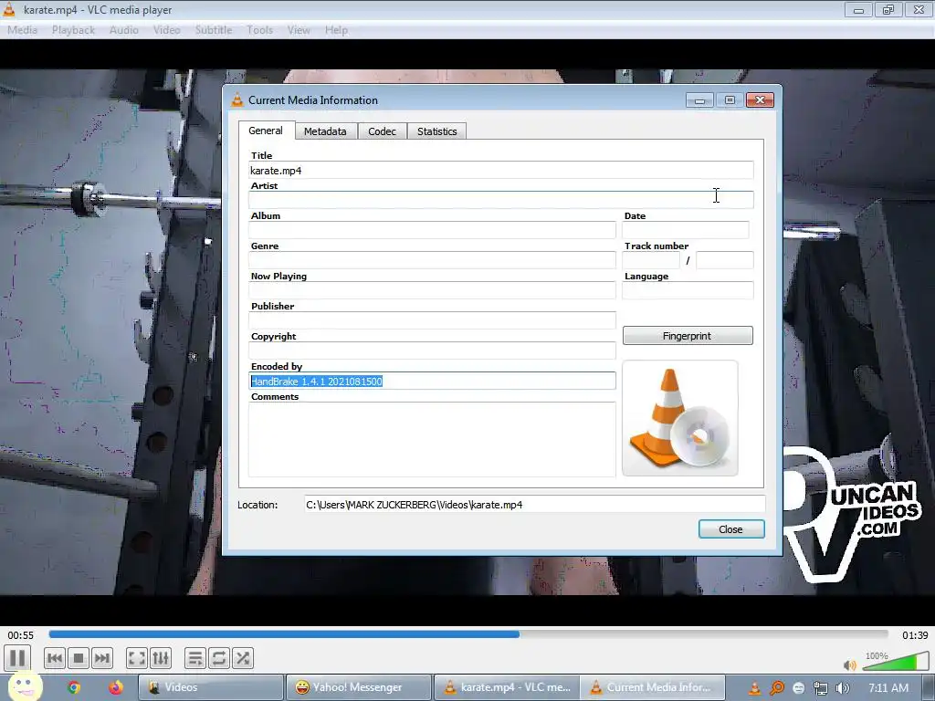The width and height of the screenshot is (935, 701).
Task: Restore down the VLC main window
Action: (888, 9)
